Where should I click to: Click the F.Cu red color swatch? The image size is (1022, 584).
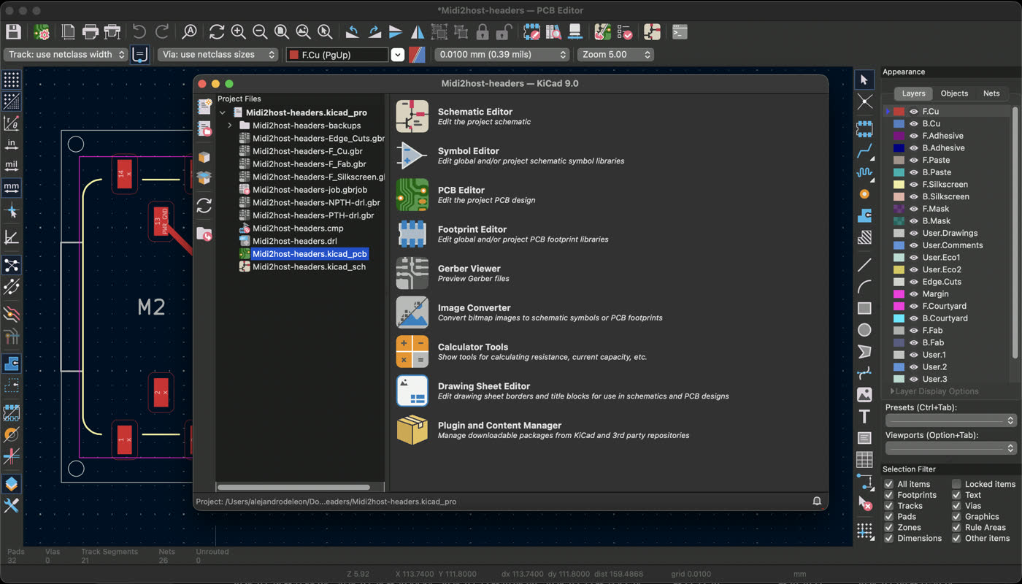coord(899,112)
